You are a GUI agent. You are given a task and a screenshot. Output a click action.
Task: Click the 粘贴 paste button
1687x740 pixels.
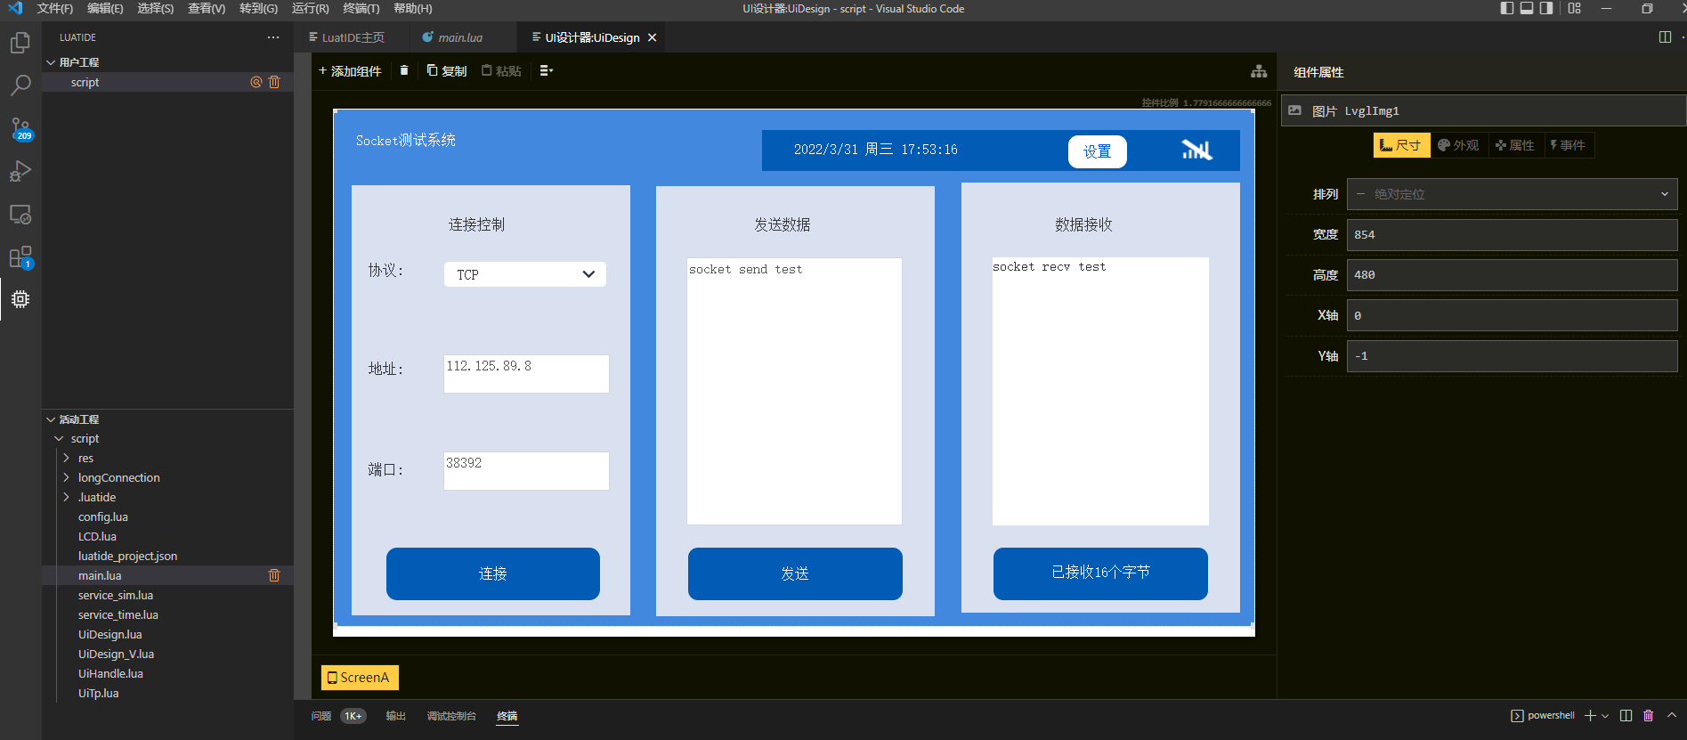coord(502,71)
